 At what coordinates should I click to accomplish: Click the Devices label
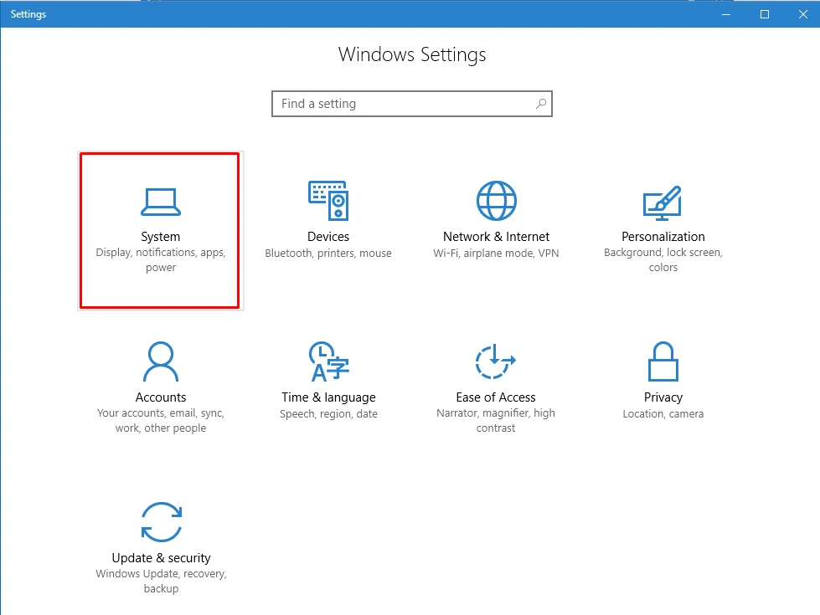point(328,237)
